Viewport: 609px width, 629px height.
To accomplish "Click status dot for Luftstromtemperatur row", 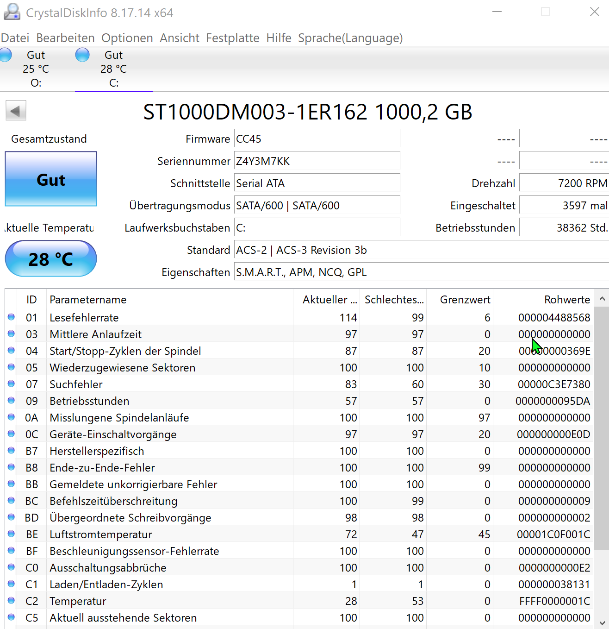I will click(11, 534).
